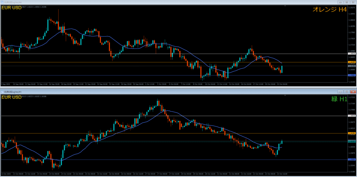The height and width of the screenshot is (177, 357).
Task: Click the chart shift triangle in H4 chart
Action: (286, 6)
